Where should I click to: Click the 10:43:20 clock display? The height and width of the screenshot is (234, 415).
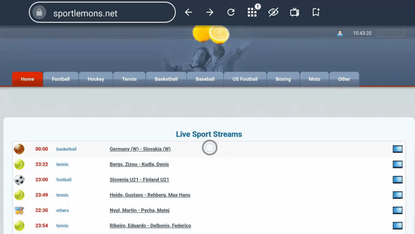[362, 33]
